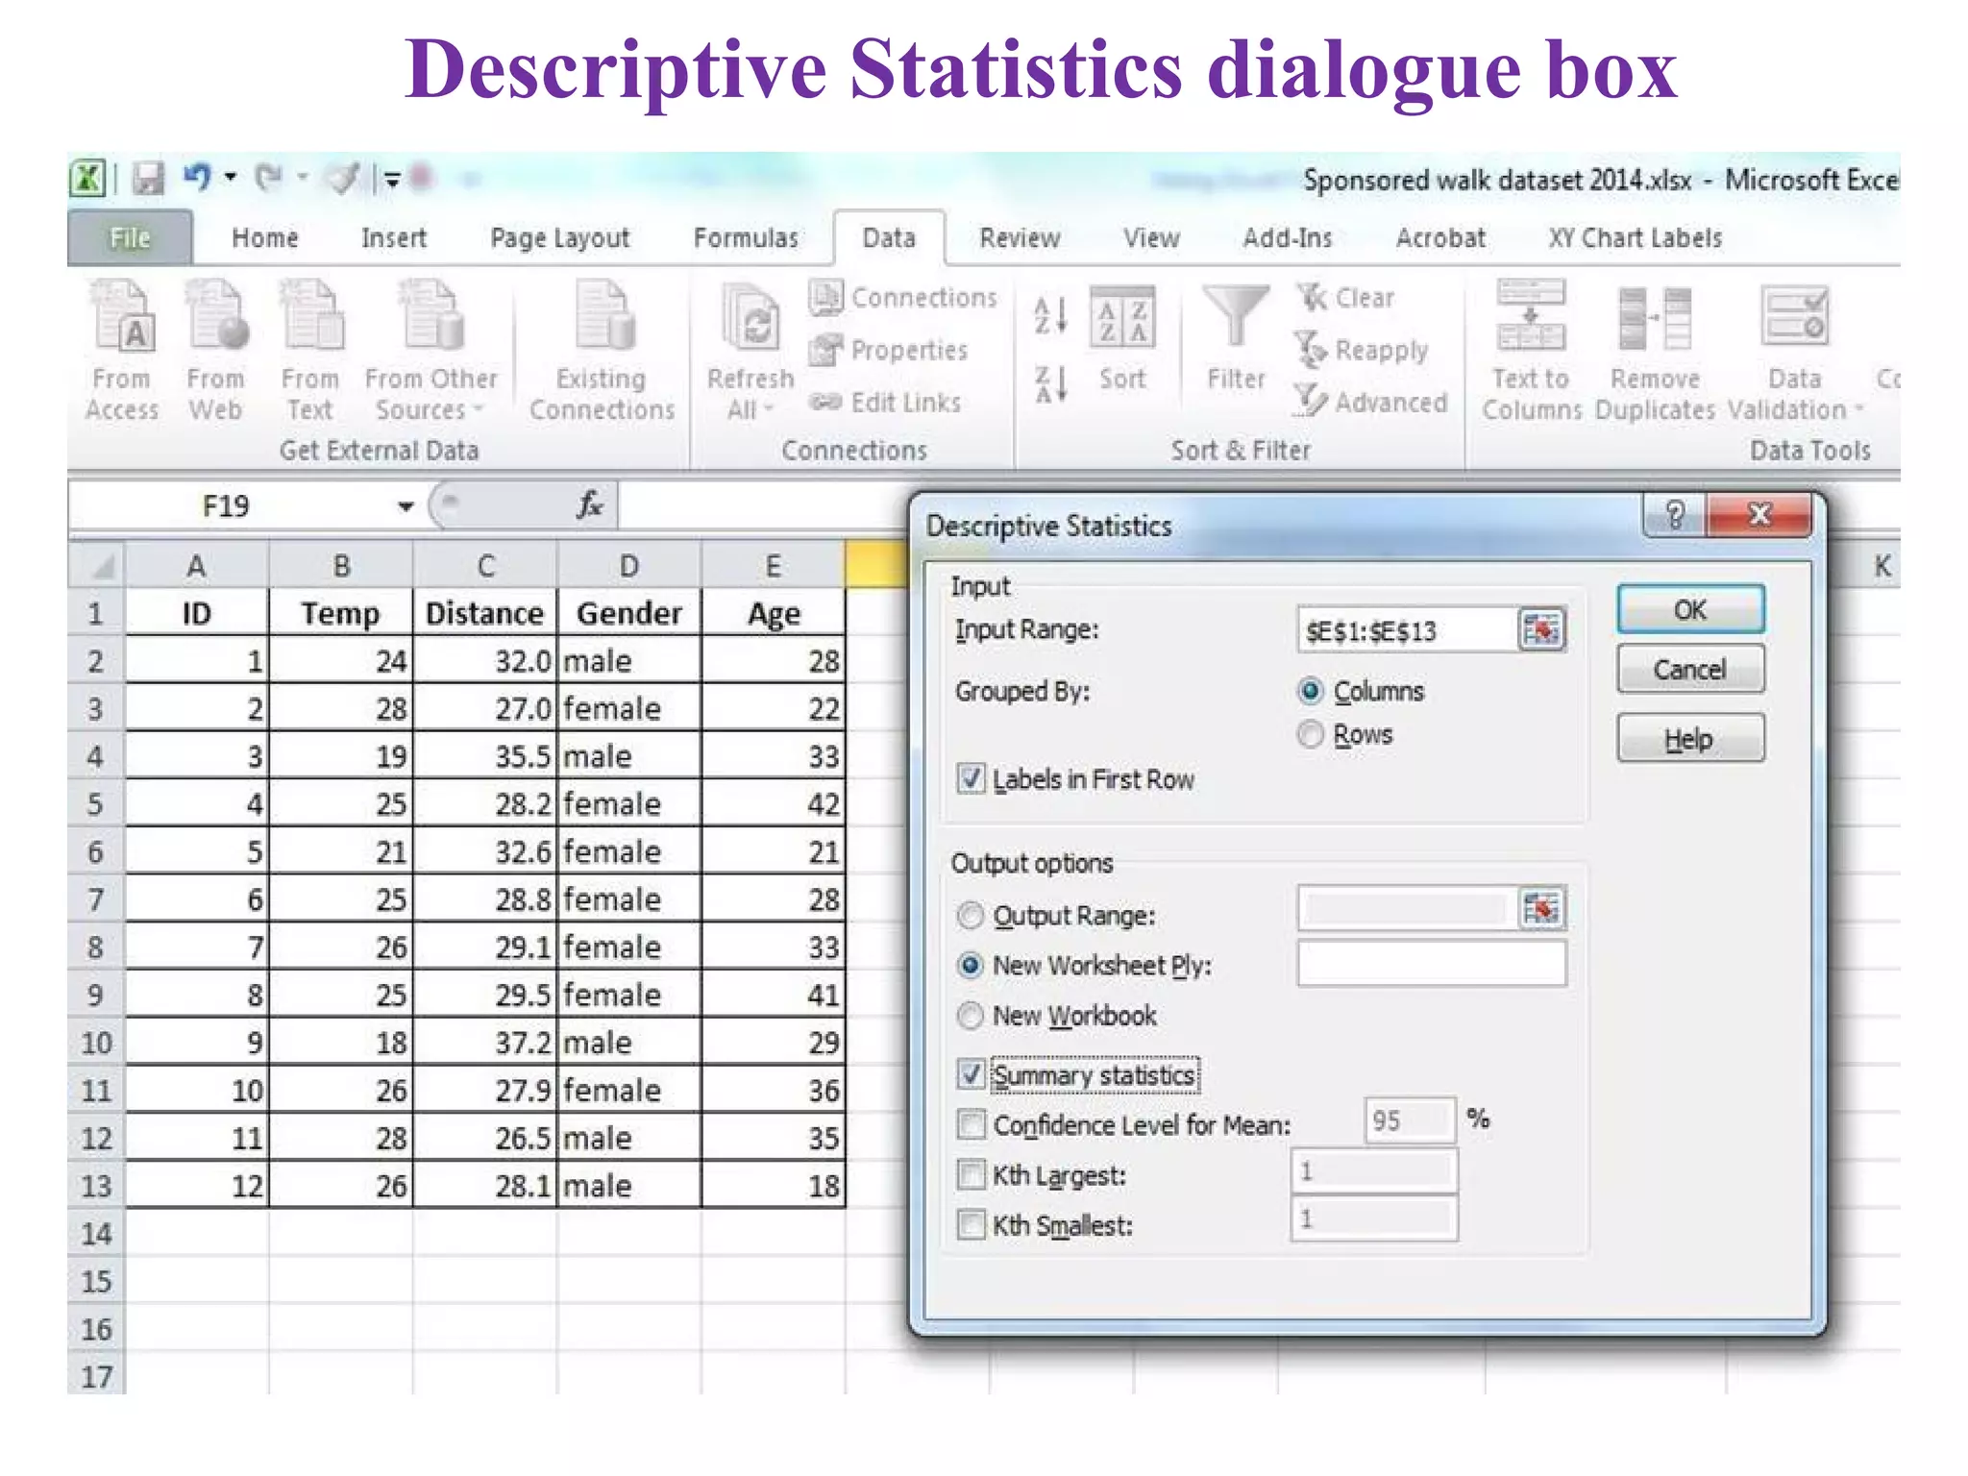Open workbook Connections

[x=903, y=298]
